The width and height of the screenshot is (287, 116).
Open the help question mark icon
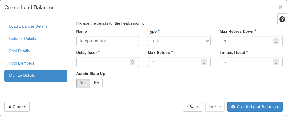pos(282,19)
